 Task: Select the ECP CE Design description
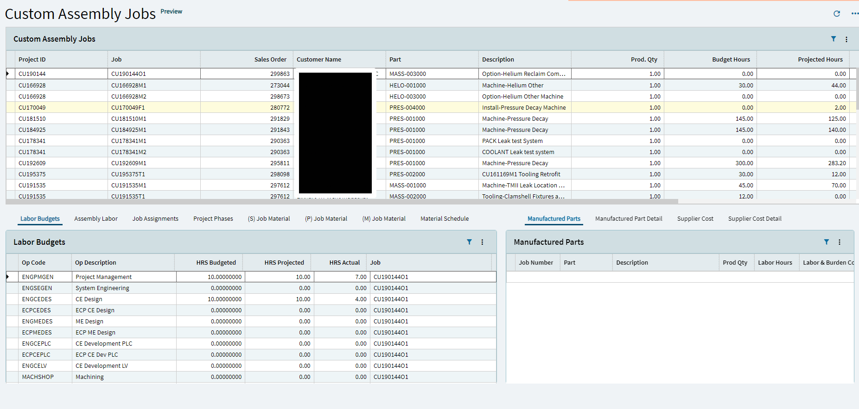tap(124, 310)
